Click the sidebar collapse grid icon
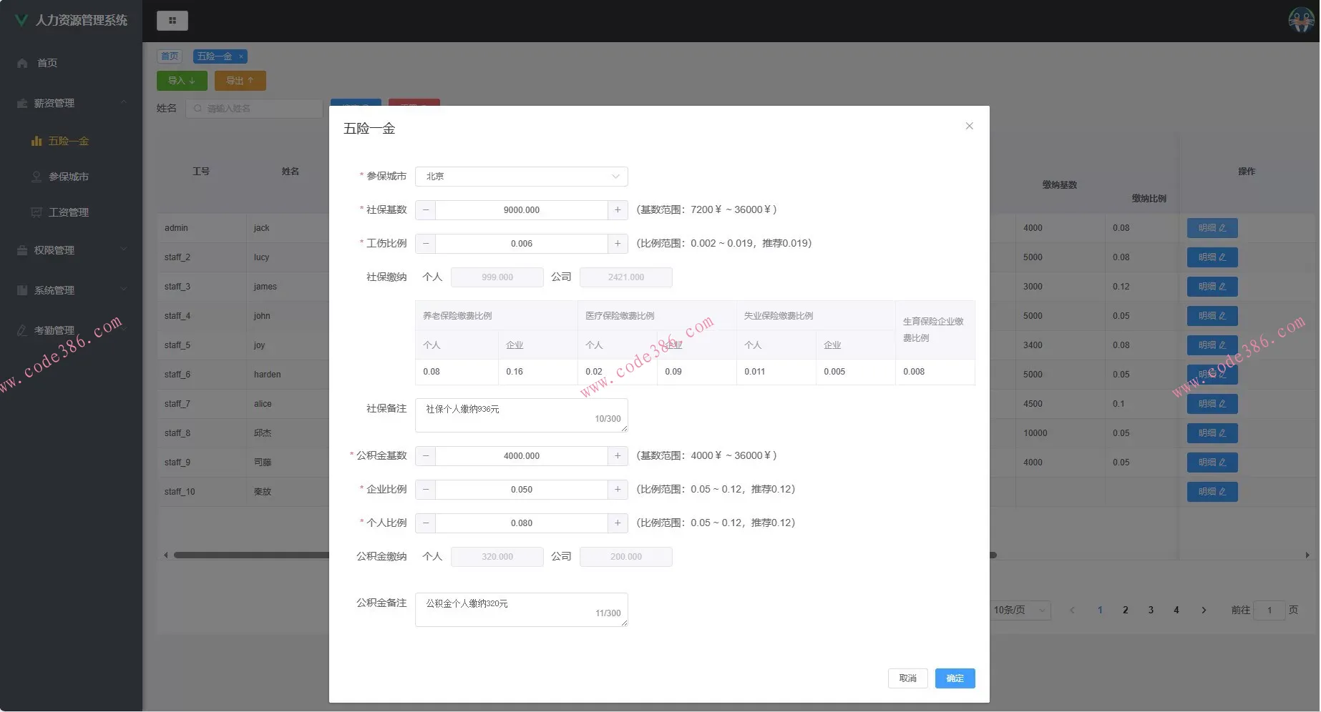 coord(172,20)
